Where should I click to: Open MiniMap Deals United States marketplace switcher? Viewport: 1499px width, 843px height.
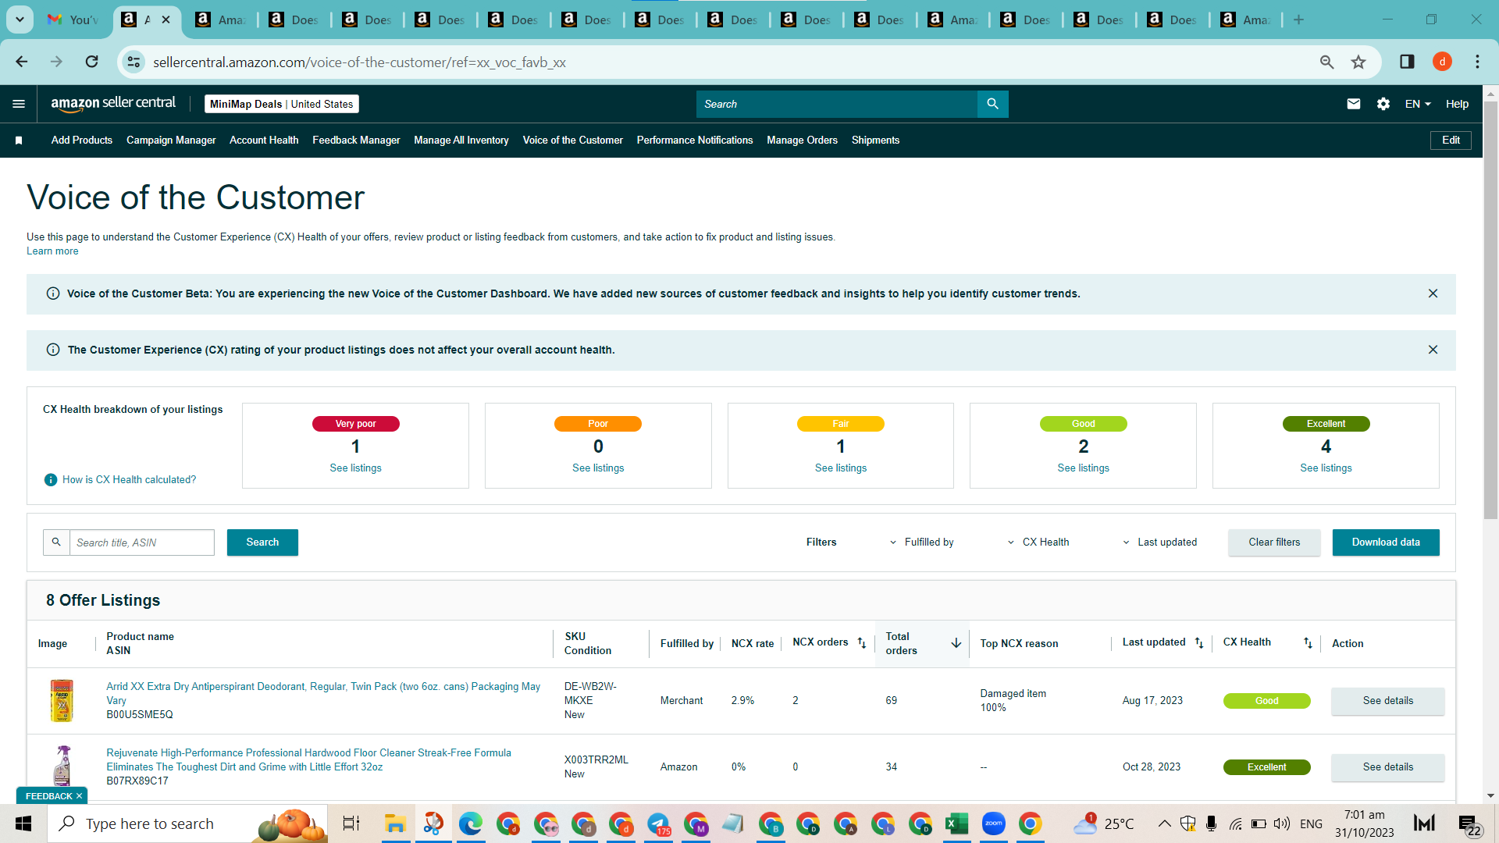pyautogui.click(x=282, y=104)
